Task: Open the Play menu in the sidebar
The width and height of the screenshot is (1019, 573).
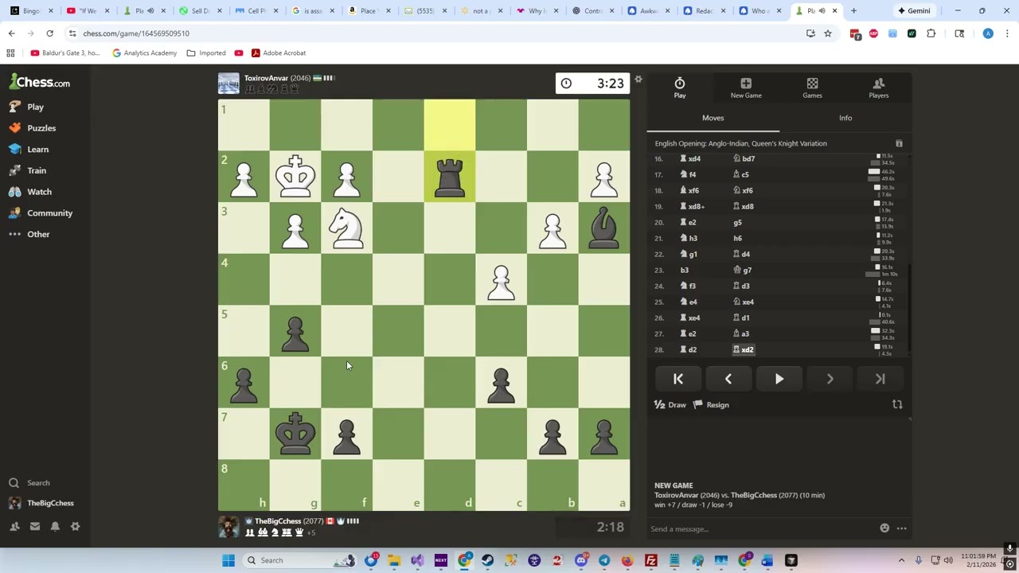Action: (x=29, y=107)
